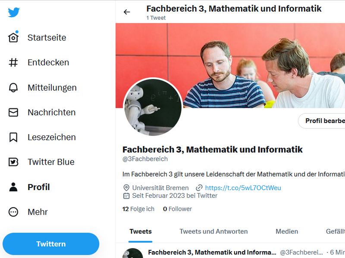
Task: Switch to the Tweets tab
Action: pos(141,231)
